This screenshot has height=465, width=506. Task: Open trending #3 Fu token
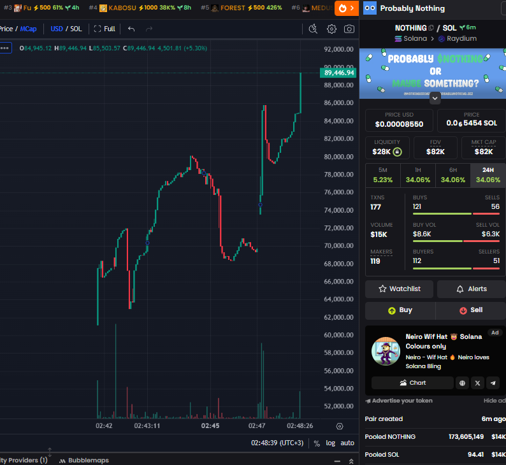(x=41, y=8)
